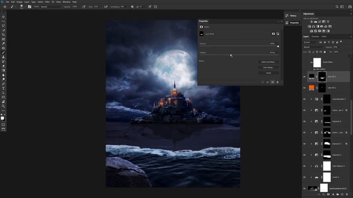Select the Zoom tool
353x198 pixels.
pyautogui.click(x=3, y=106)
